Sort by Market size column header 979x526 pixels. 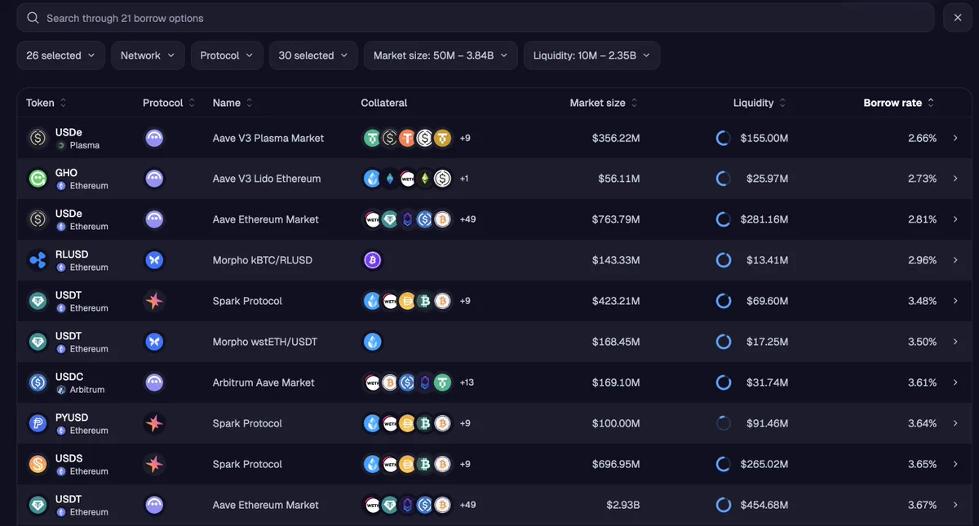(x=604, y=103)
